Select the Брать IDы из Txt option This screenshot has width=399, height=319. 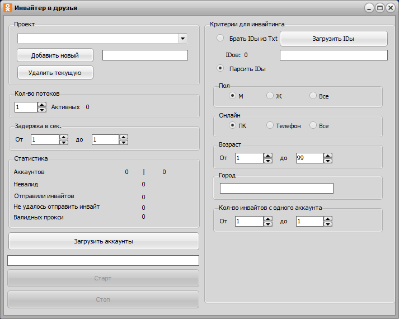pos(220,38)
